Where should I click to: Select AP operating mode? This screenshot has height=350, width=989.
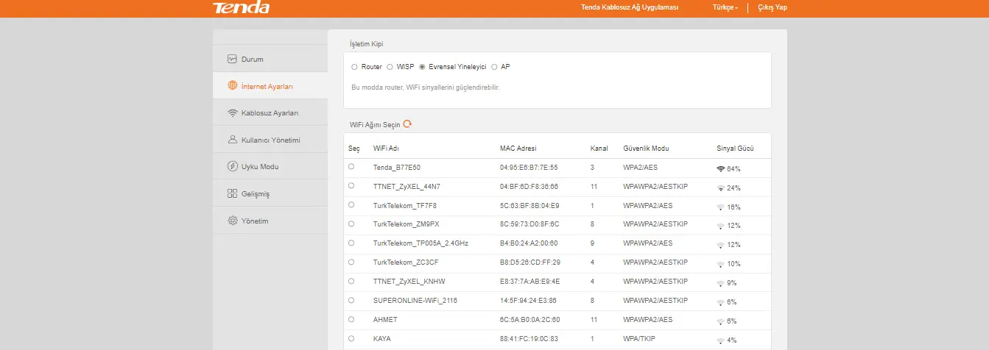pos(494,66)
